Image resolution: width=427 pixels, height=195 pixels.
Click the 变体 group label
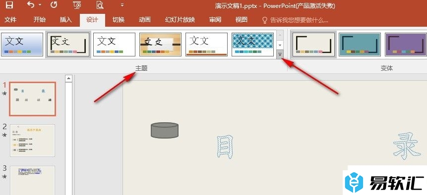tap(387, 68)
